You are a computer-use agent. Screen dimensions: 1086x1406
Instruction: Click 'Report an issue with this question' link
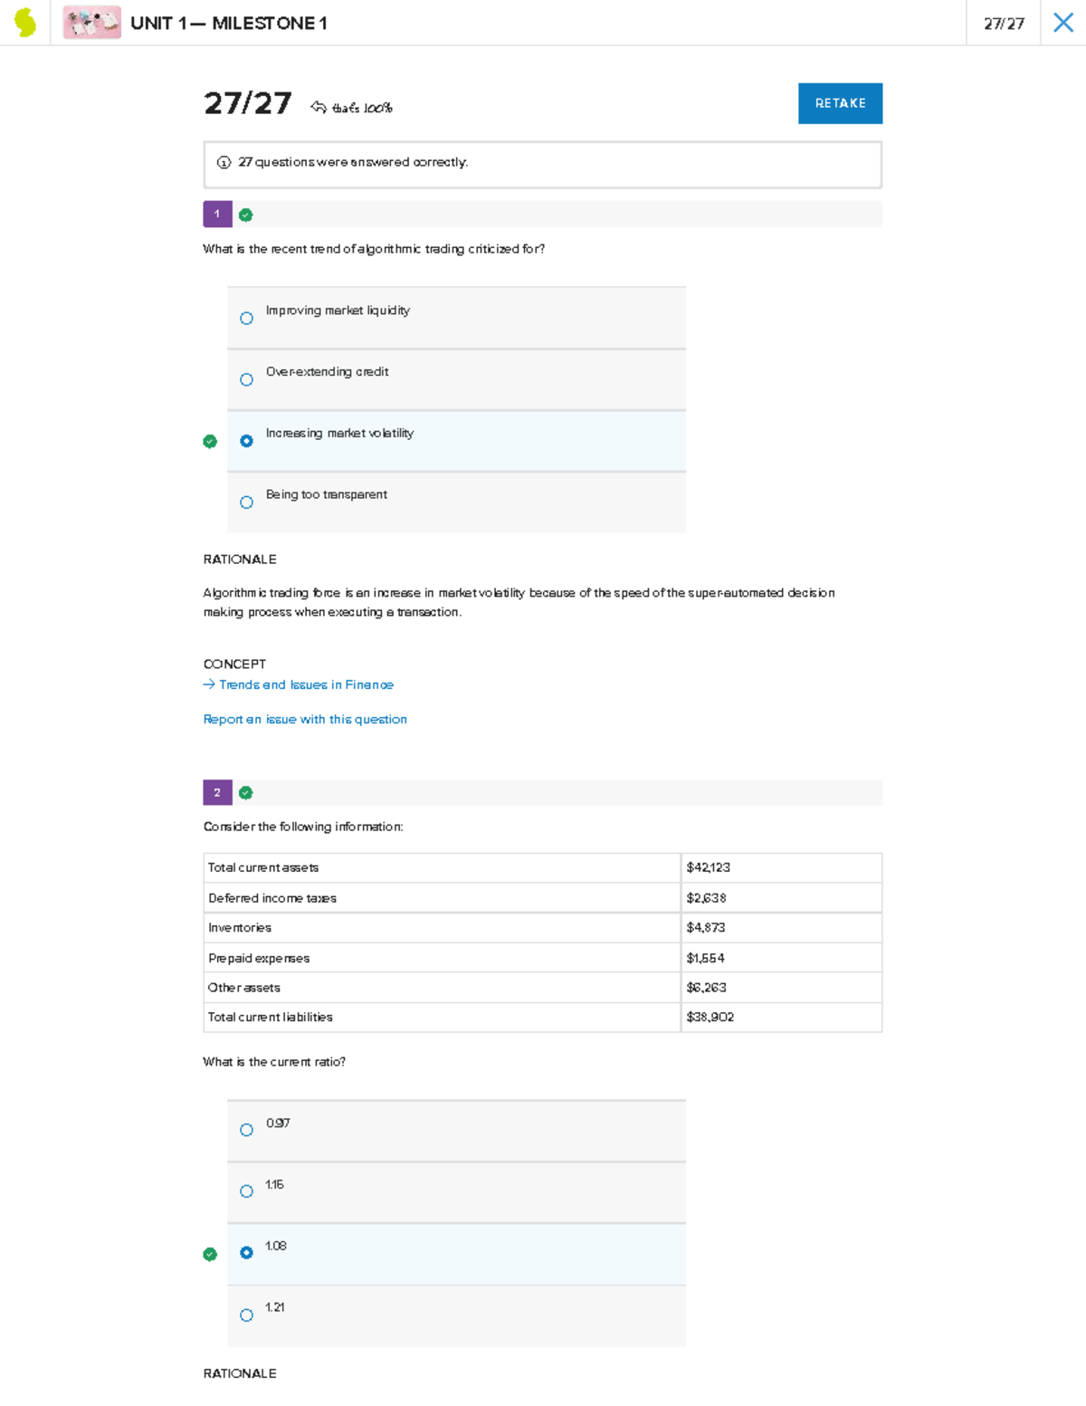click(x=305, y=720)
